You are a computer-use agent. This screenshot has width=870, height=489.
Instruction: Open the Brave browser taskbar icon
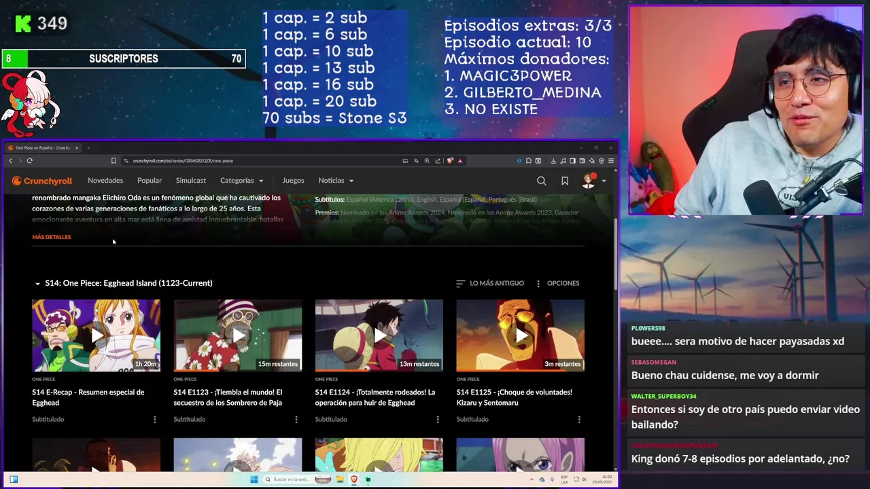354,479
